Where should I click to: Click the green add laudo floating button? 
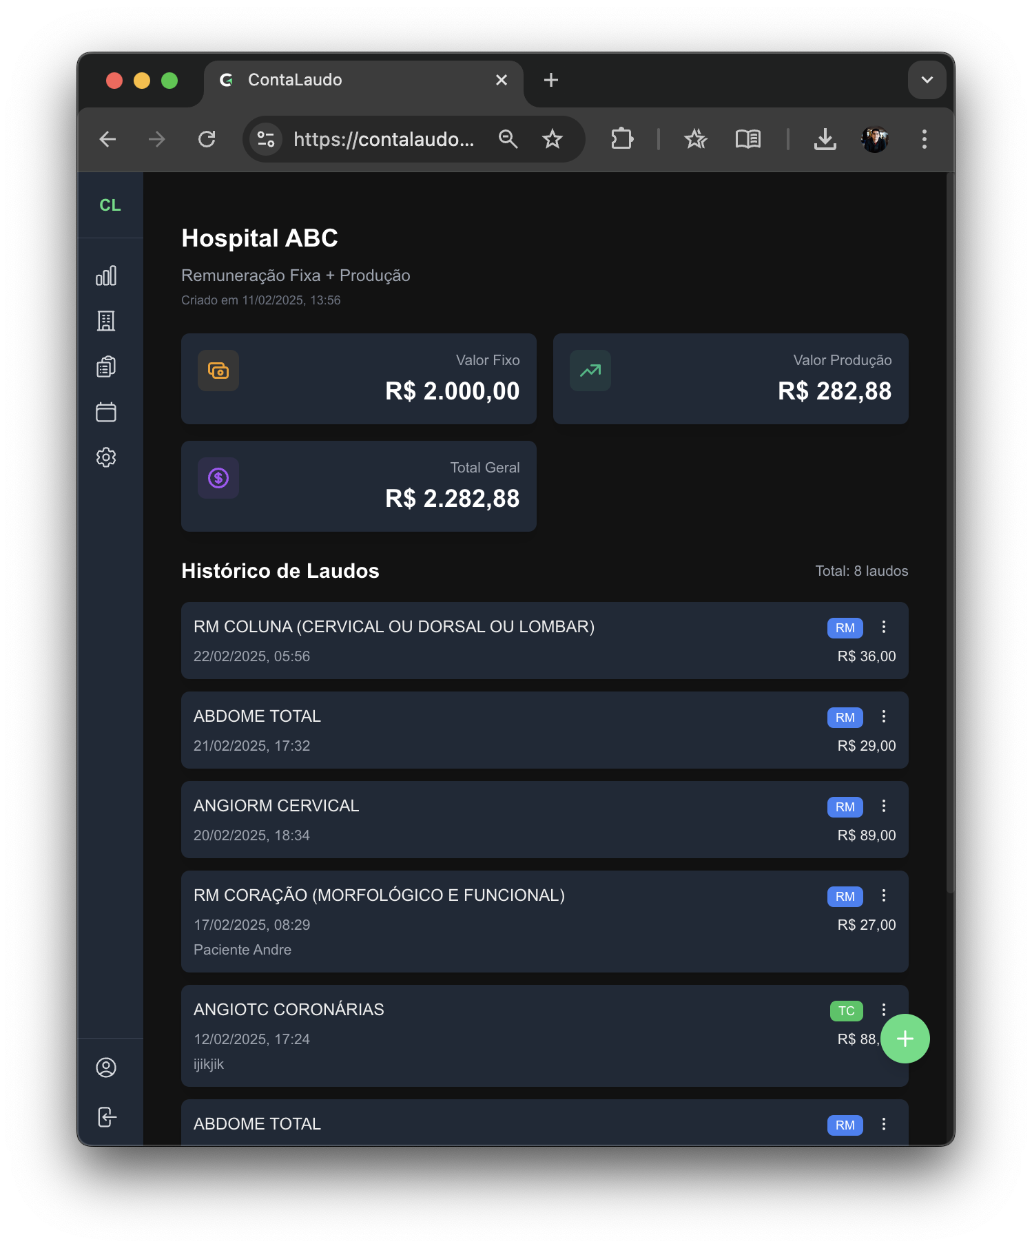tap(905, 1039)
